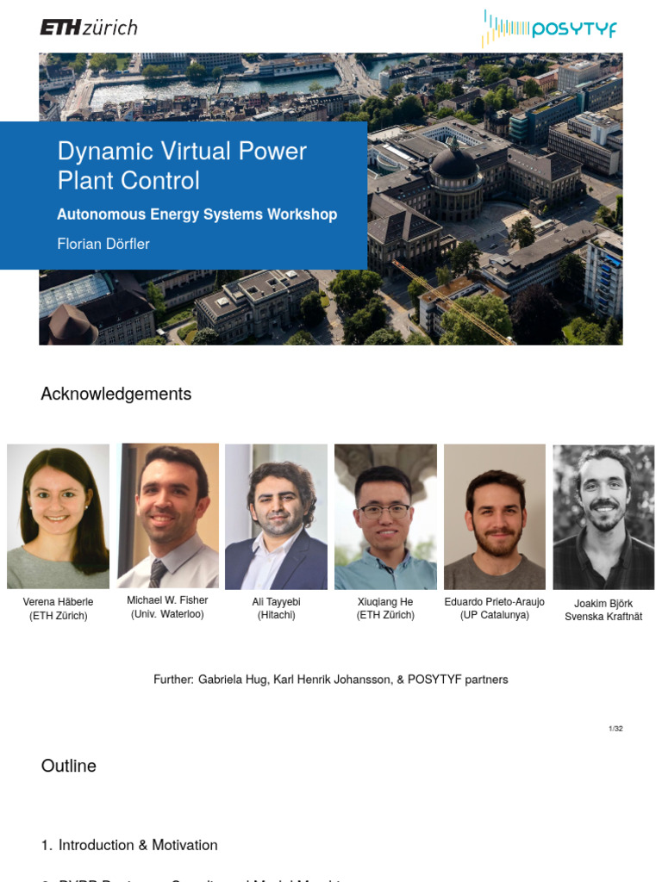Click Ali Tayyebi's portrait photo

(277, 517)
